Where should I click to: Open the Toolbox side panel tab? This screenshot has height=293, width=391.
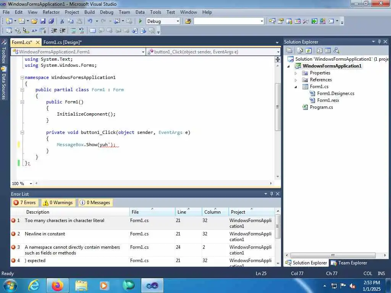[x=3, y=52]
